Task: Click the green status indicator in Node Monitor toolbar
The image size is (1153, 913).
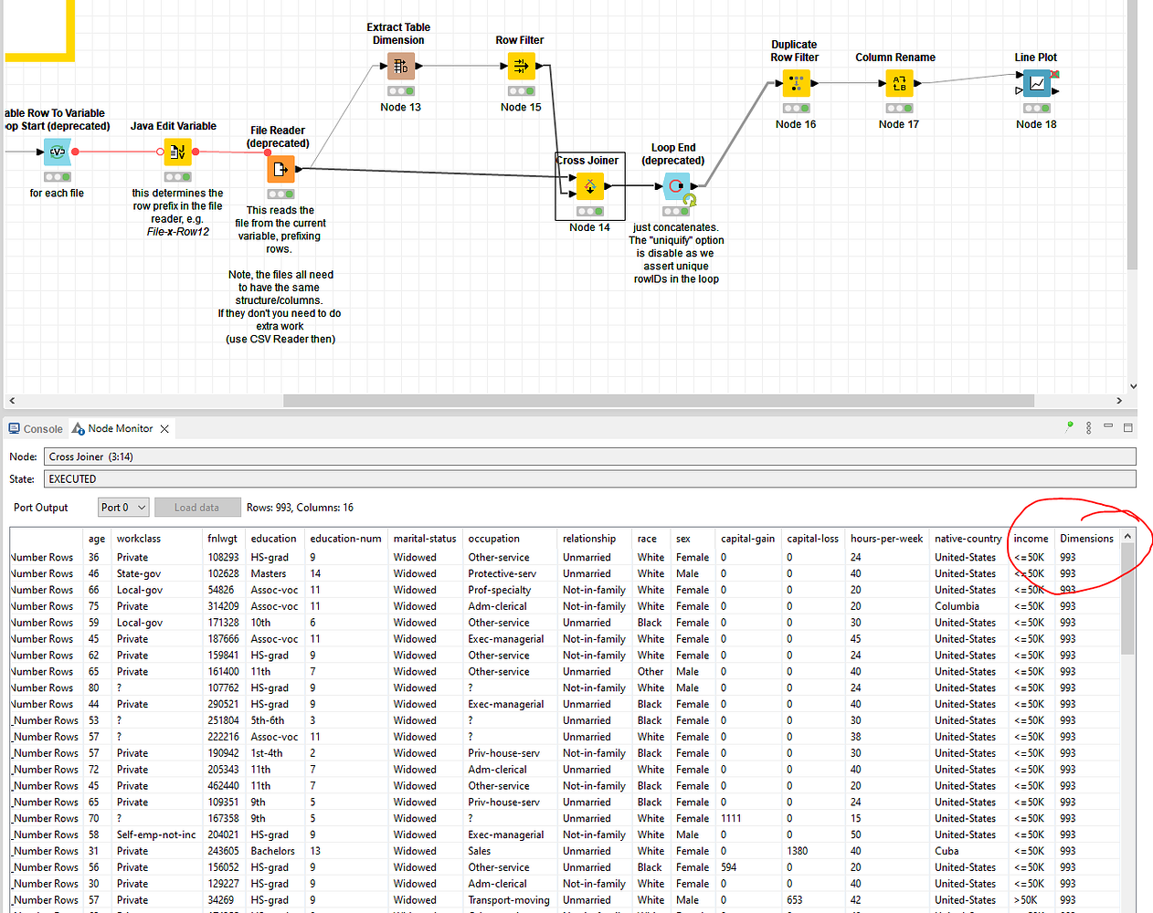Action: tap(1068, 427)
